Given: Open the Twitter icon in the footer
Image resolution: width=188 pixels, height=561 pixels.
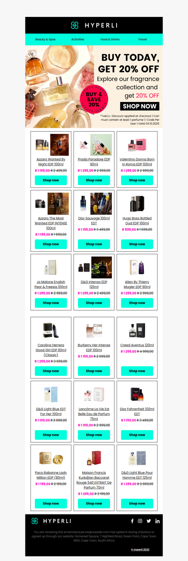Looking at the screenshot, I should click(149, 521).
